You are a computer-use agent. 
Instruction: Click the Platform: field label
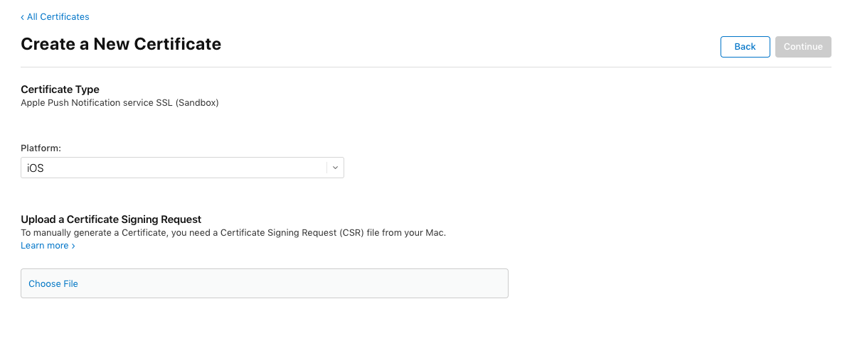pos(41,148)
